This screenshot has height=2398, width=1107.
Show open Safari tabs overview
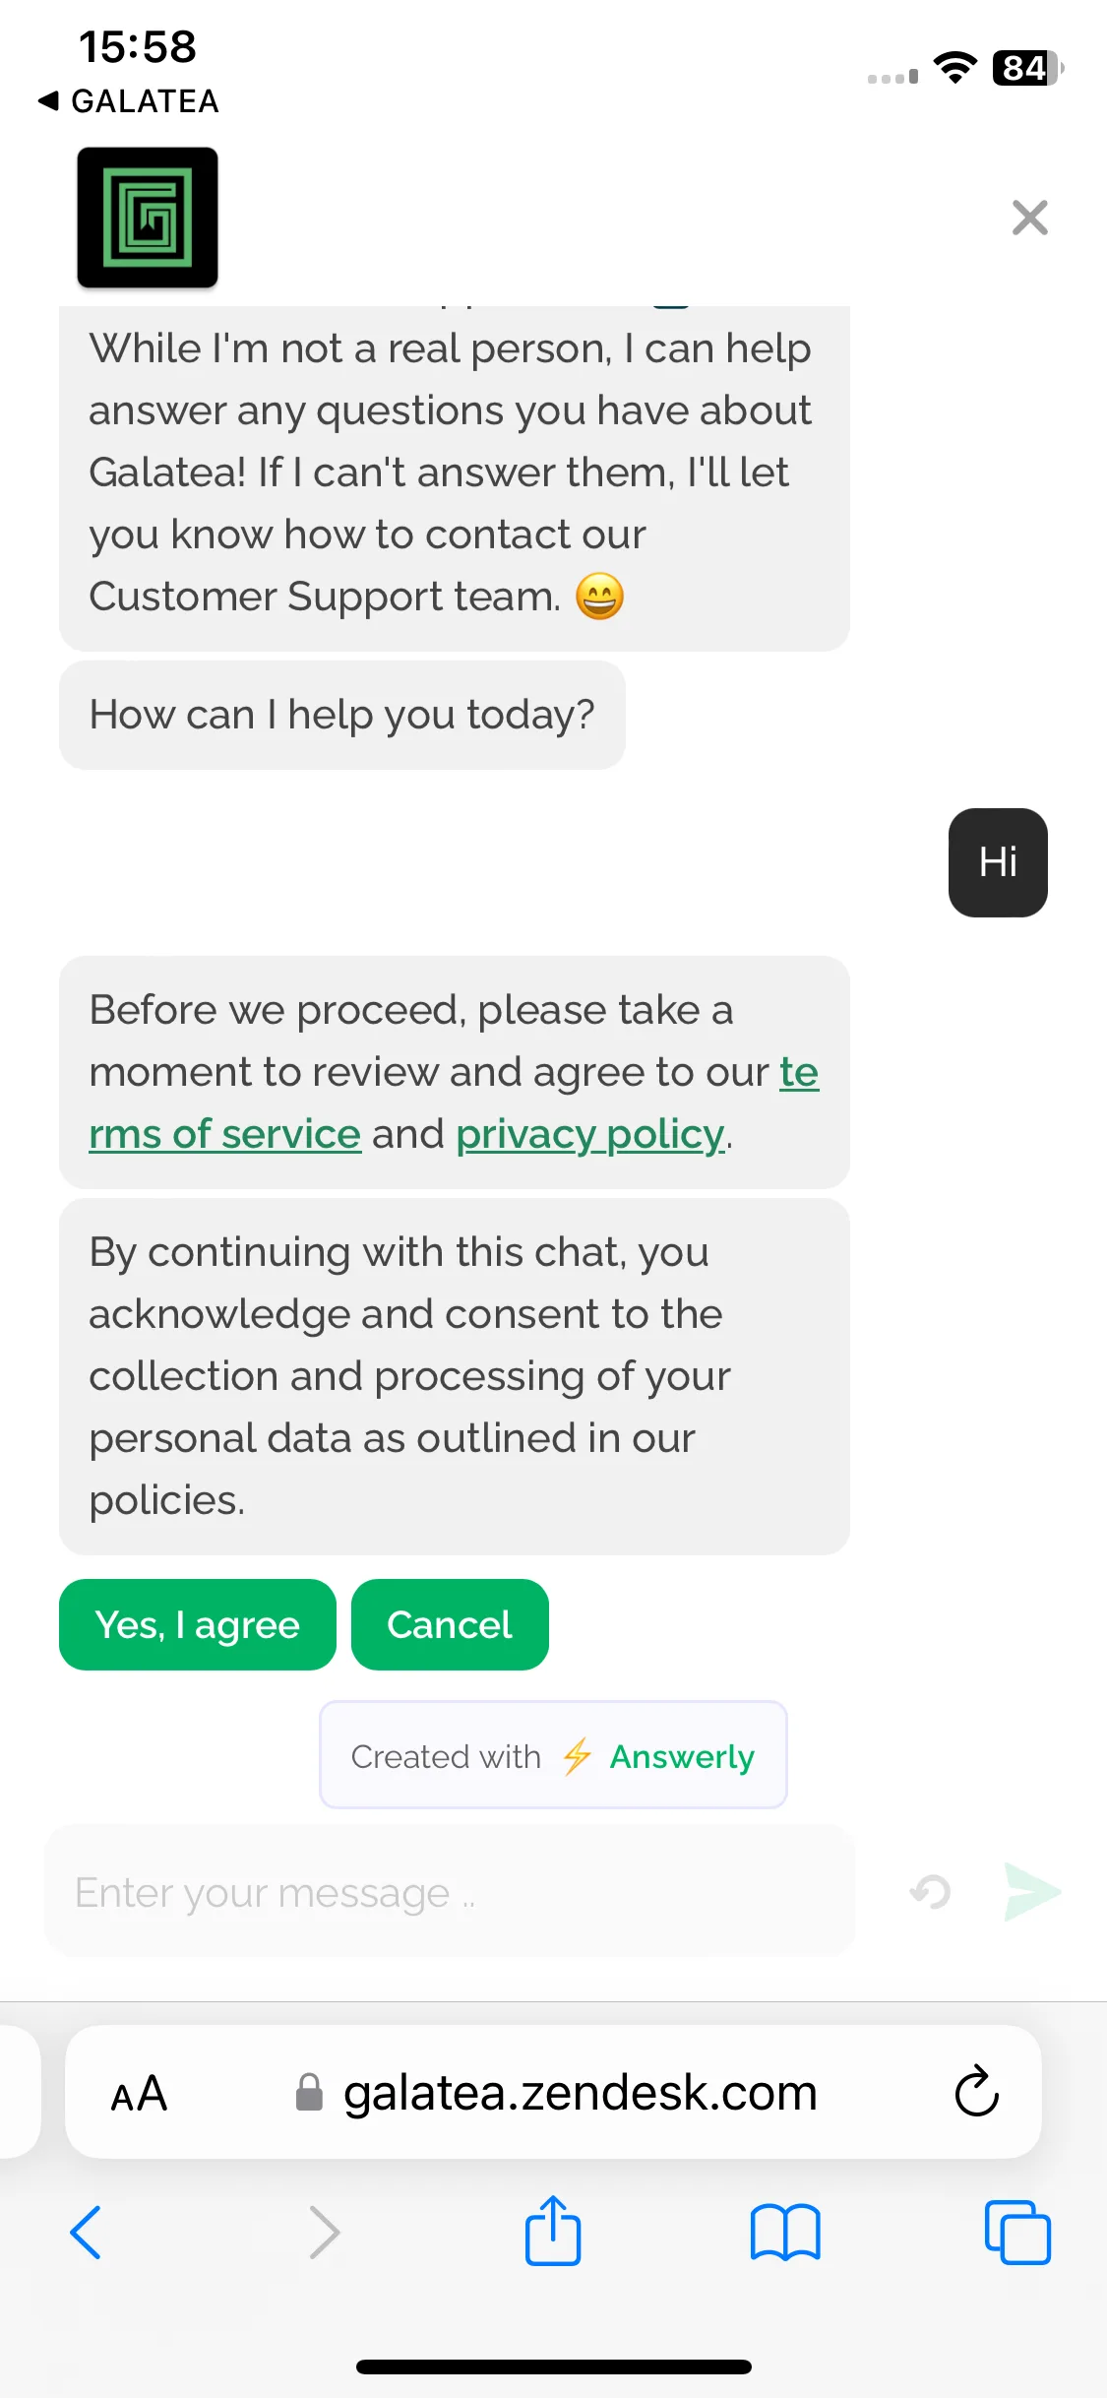point(1017,2232)
